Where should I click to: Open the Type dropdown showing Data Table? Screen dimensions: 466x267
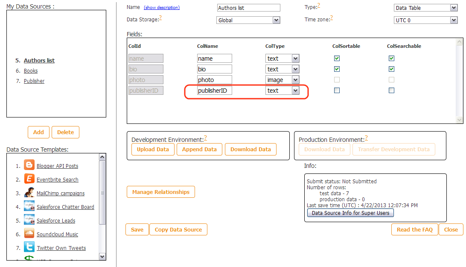(425, 8)
